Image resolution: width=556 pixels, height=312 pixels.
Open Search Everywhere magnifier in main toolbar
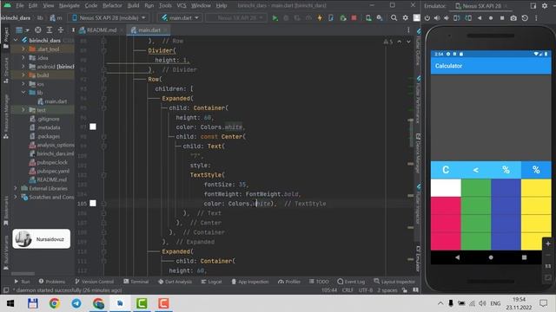click(x=394, y=17)
